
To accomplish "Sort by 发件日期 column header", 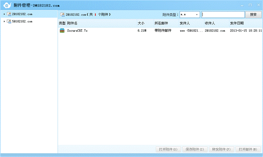I will 246,23.
